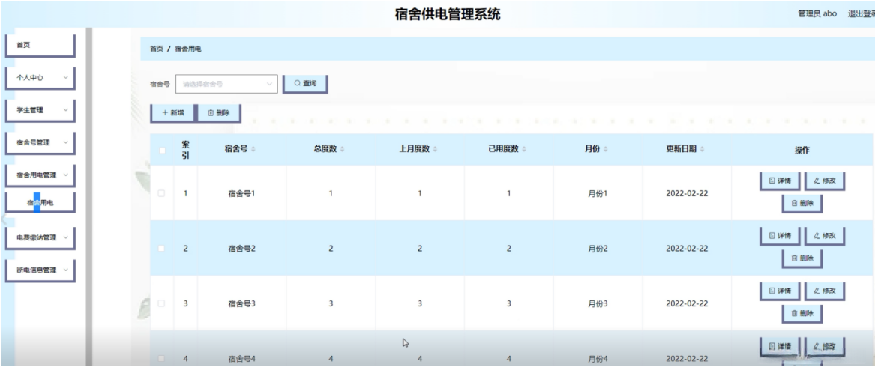Click the magnifier icon in 查询 button
This screenshot has height=370, width=875.
(298, 83)
